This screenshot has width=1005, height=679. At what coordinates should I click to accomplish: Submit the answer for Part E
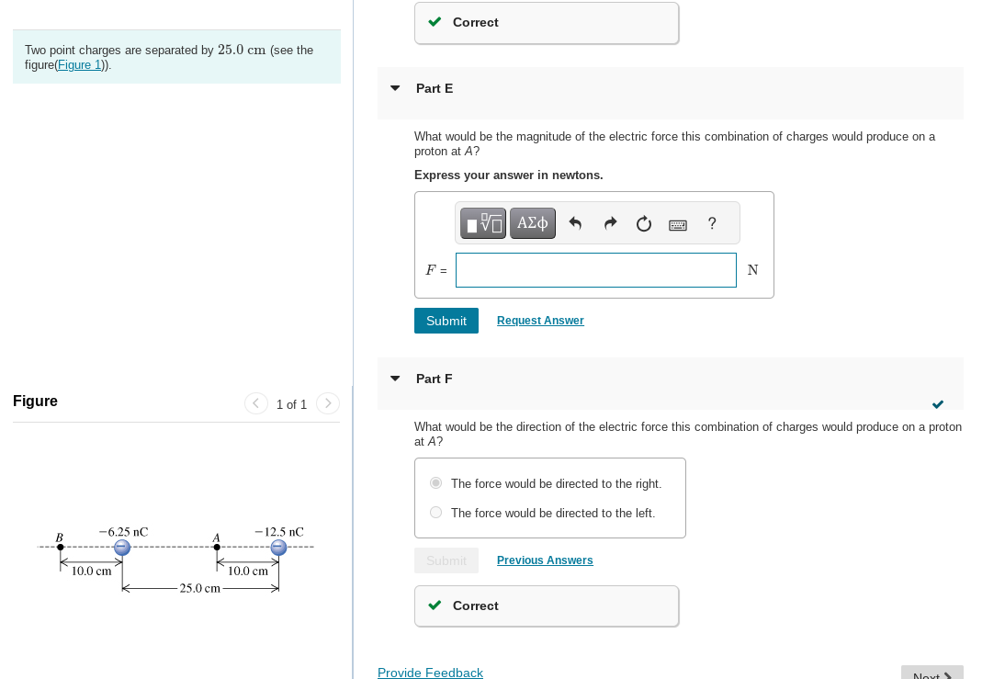tap(446, 321)
